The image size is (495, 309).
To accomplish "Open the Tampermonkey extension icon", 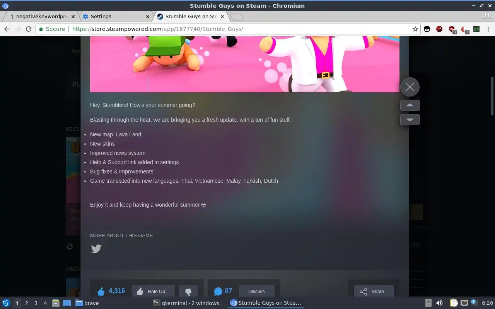I will (427, 29).
